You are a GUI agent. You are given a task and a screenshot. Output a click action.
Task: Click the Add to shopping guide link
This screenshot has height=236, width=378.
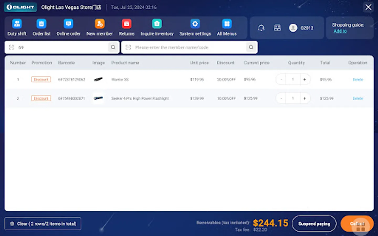340,31
